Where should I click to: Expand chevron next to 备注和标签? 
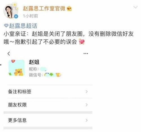(x=86, y=91)
